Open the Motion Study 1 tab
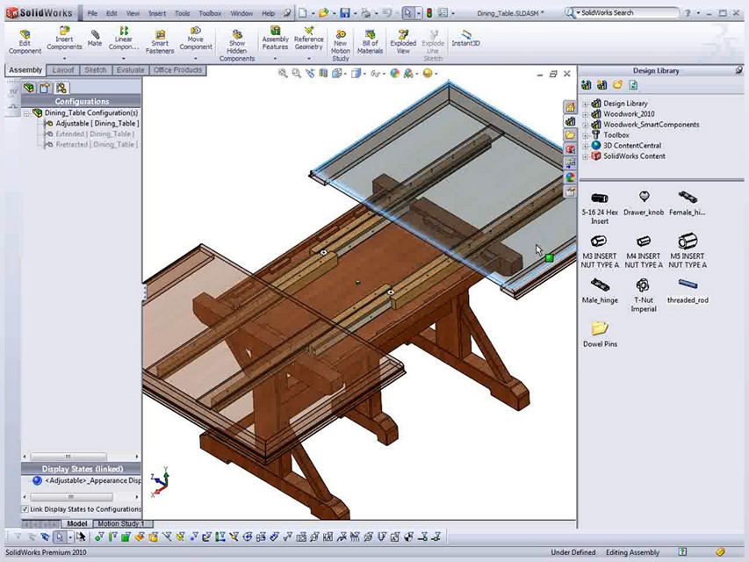The height and width of the screenshot is (562, 749). [119, 524]
